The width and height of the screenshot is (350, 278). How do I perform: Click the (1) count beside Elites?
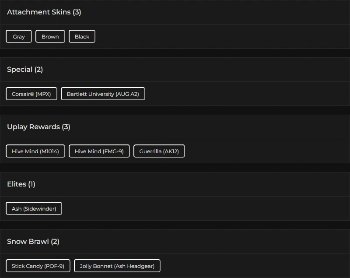31,184
